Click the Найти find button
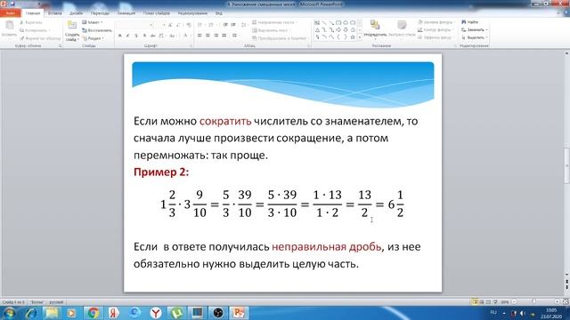570x320 pixels. click(470, 22)
